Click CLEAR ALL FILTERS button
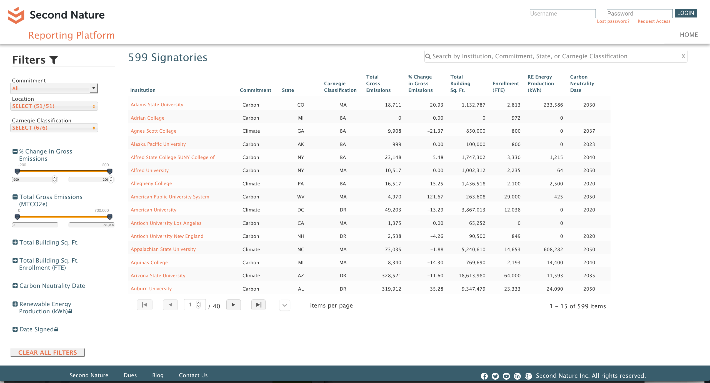This screenshot has height=383, width=710. point(47,352)
